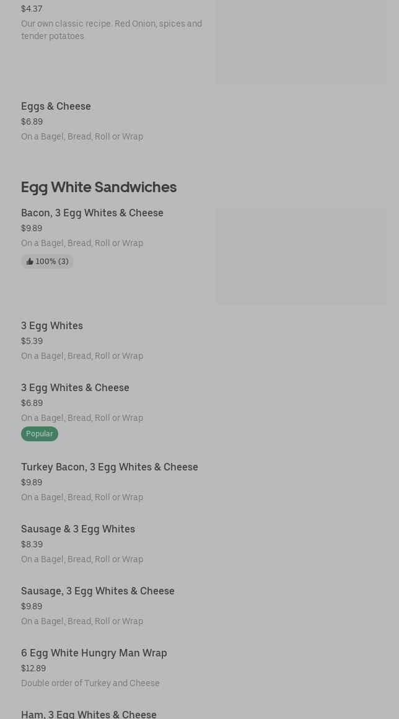This screenshot has width=399, height=719.
Task: Open the Sausage & 3 Egg Whites item
Action: tap(78, 529)
